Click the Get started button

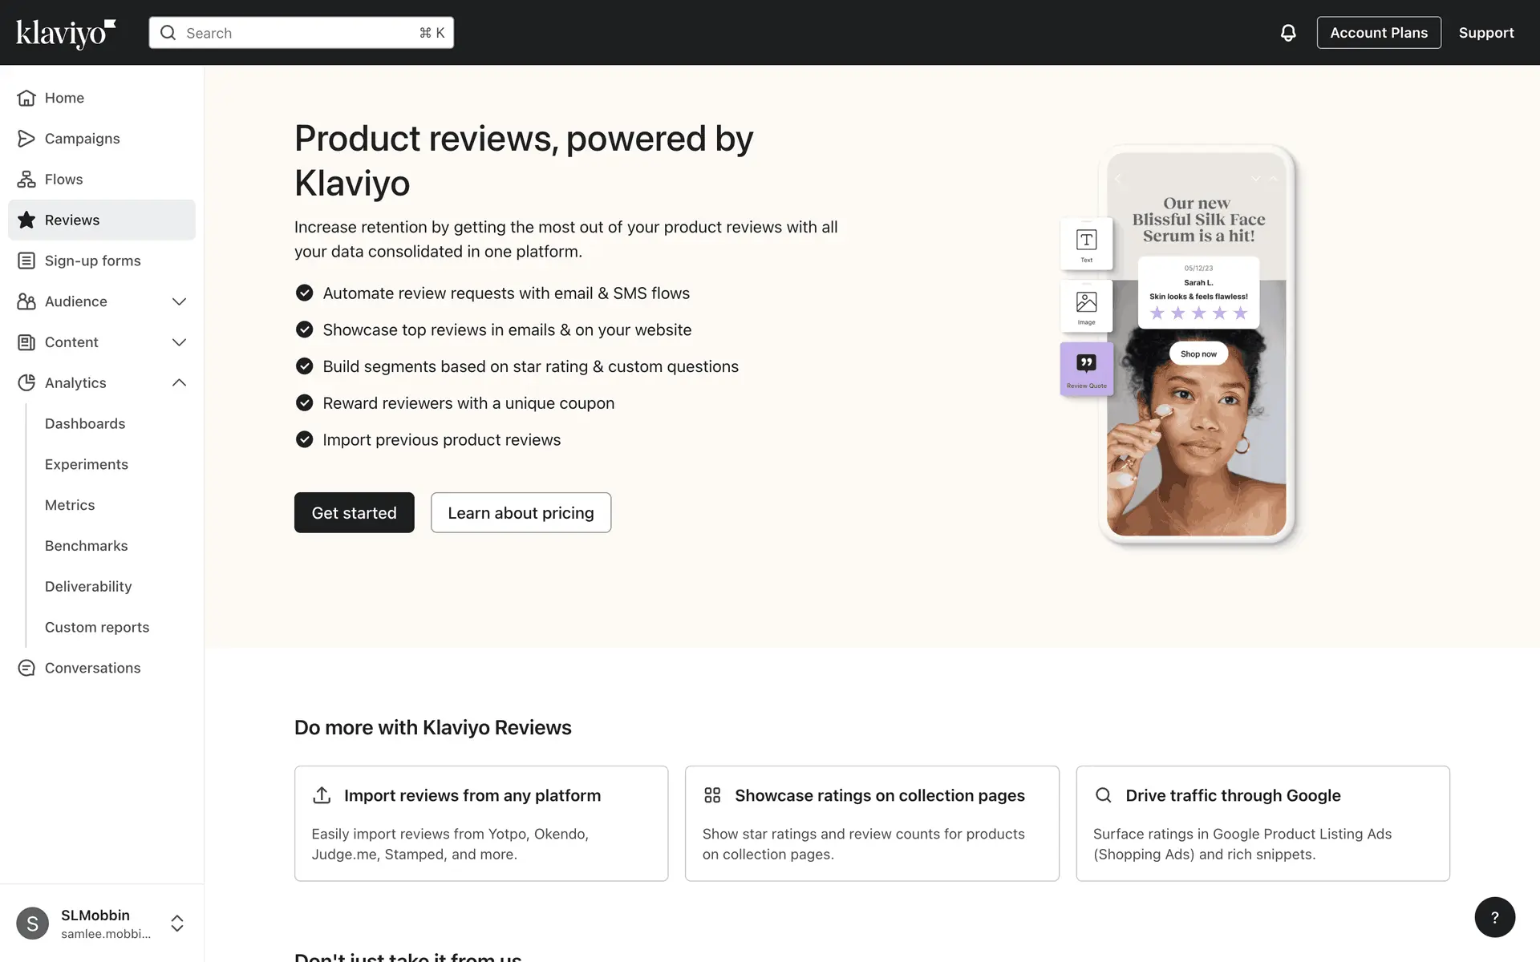(x=354, y=512)
